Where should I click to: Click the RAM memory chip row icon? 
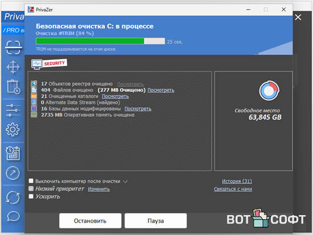34,115
